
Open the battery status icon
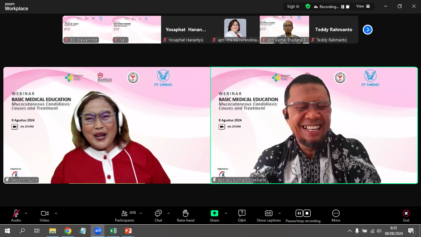point(365,231)
